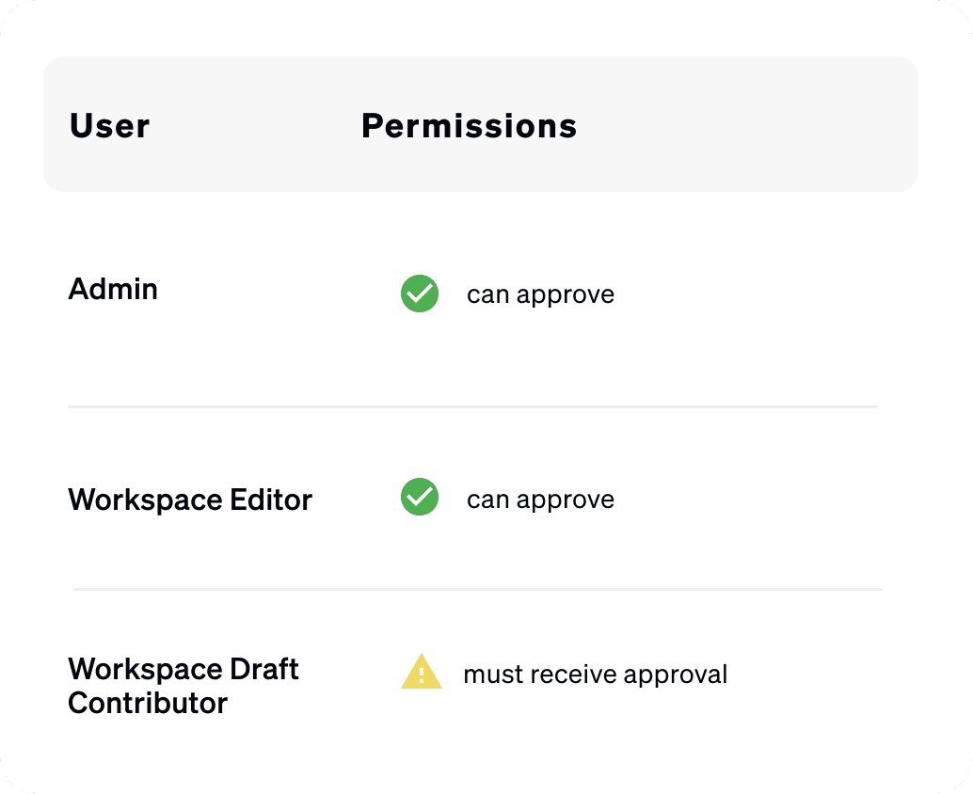Select the Permissions column header
The image size is (973, 794).
469,126
